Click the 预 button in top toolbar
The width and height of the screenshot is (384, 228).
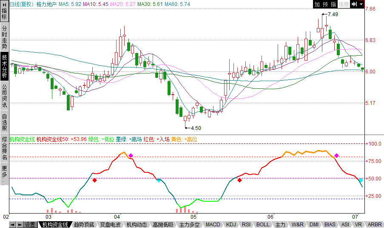pyautogui.click(x=325, y=4)
